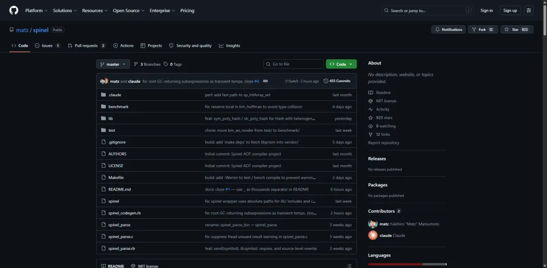Switch to the Code tab
The image size is (547, 268).
tap(20, 46)
